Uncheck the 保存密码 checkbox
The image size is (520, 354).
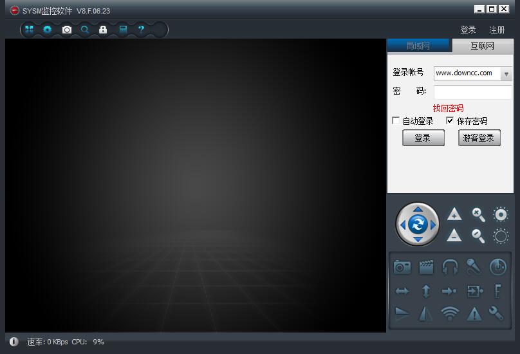click(x=450, y=120)
